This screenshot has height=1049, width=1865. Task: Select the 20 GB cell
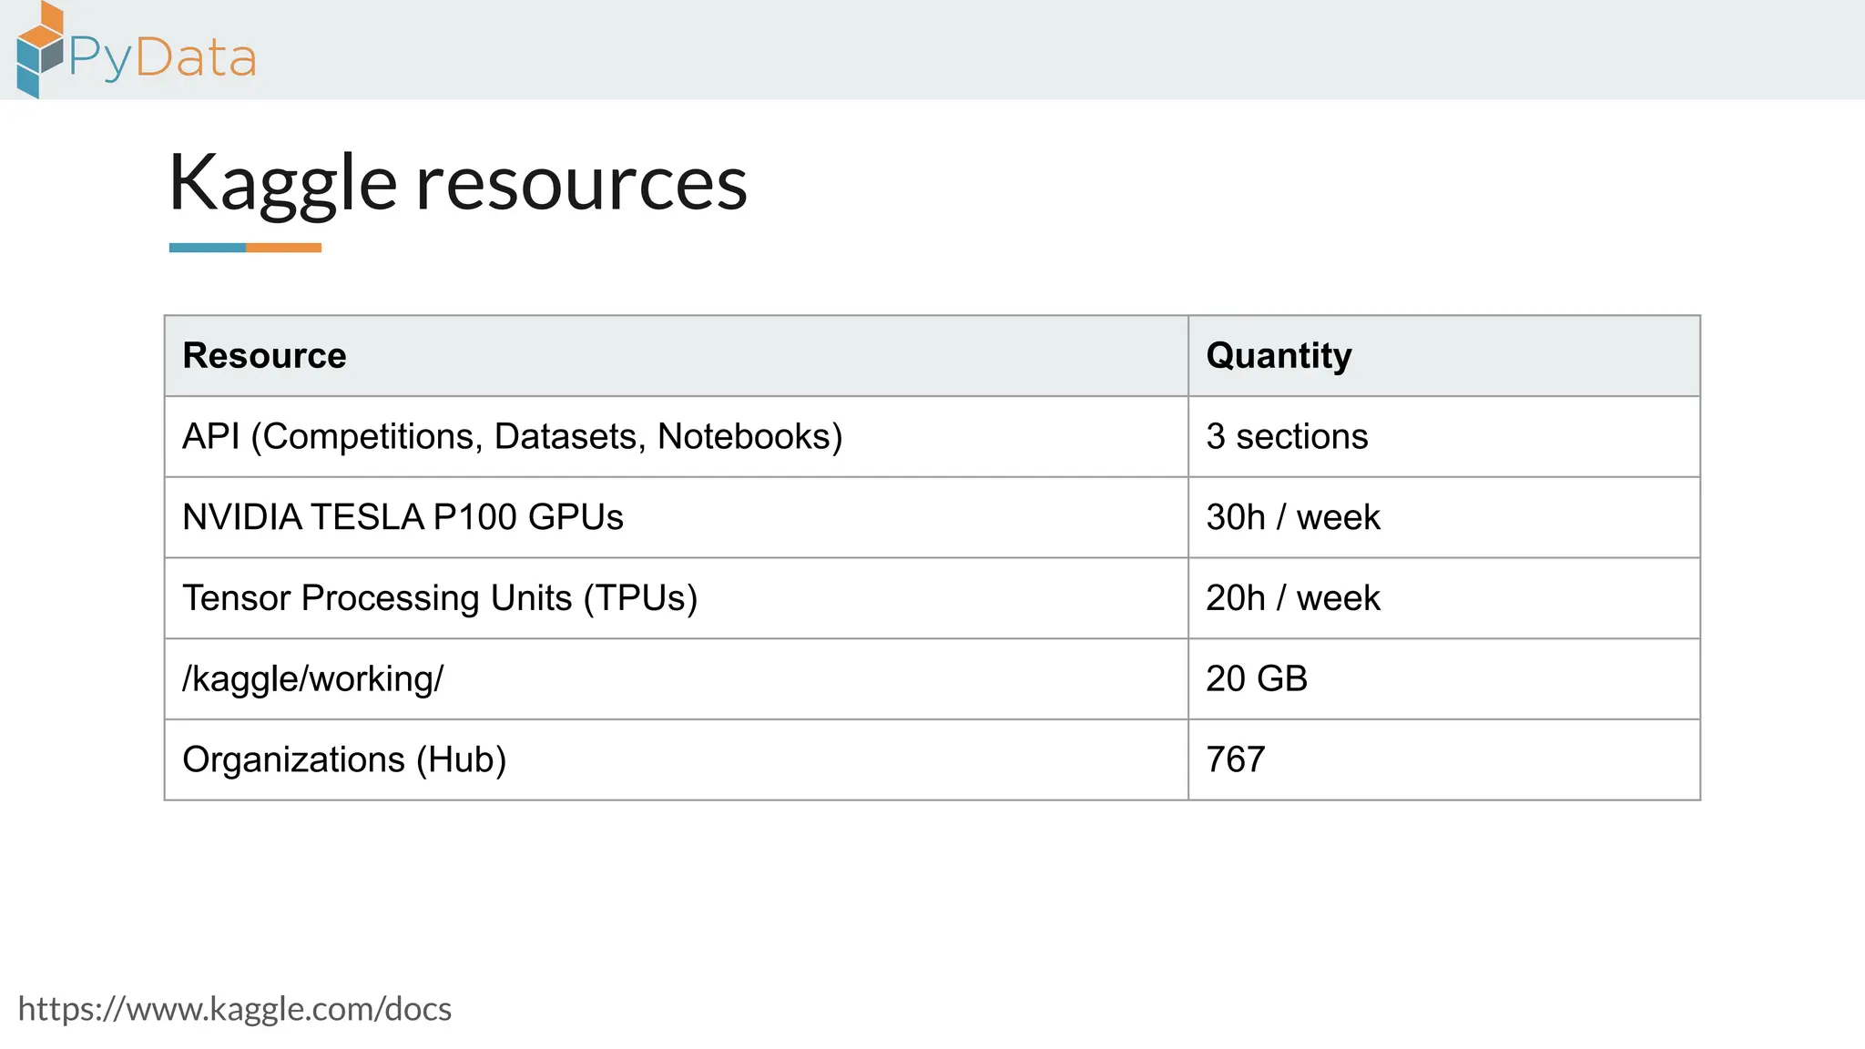[x=1444, y=679]
